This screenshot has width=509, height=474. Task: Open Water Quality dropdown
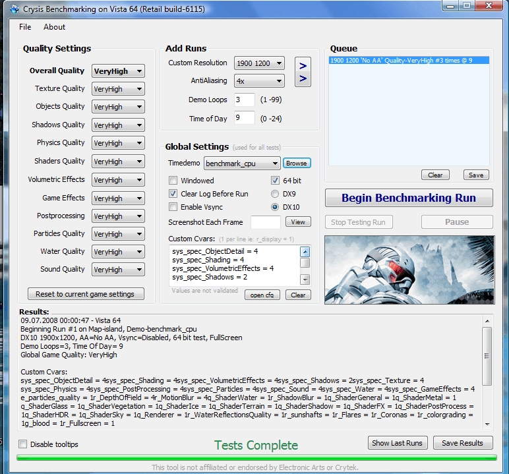[x=118, y=252]
